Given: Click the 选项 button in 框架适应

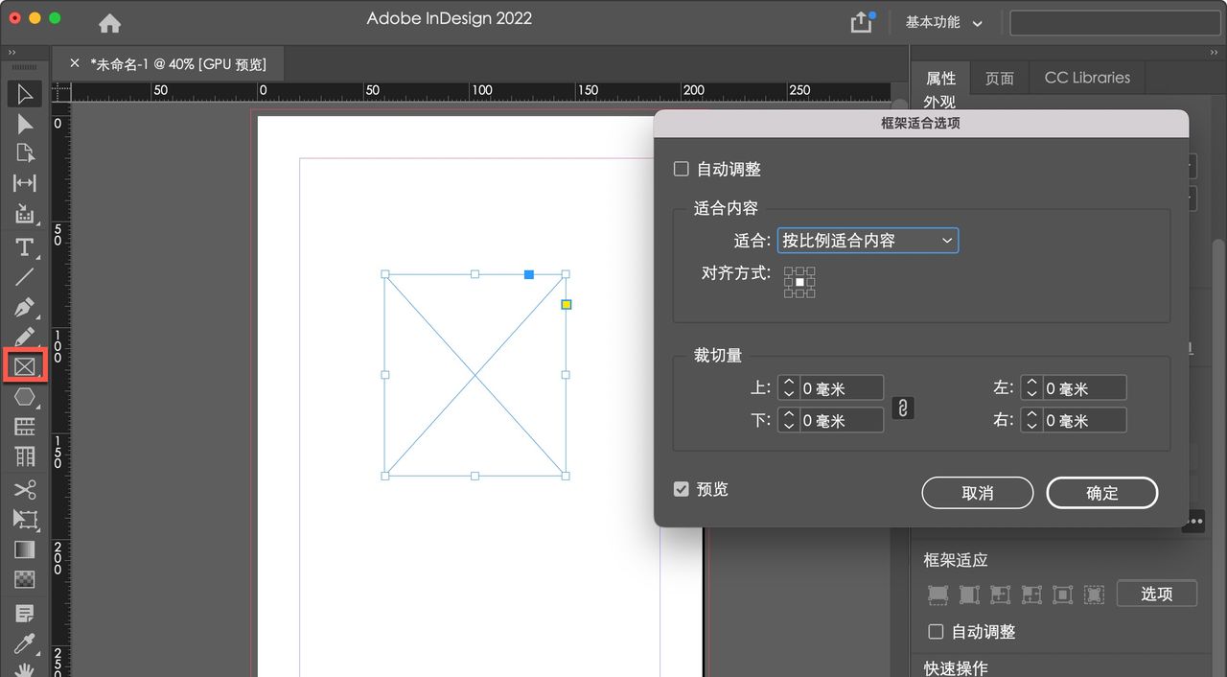Looking at the screenshot, I should pos(1157,594).
